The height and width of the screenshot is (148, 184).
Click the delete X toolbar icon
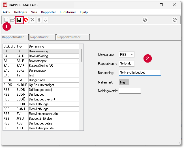(x=32, y=20)
